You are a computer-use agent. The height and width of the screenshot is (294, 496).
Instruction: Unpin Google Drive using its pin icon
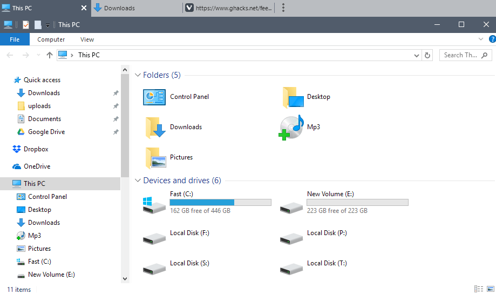click(116, 132)
